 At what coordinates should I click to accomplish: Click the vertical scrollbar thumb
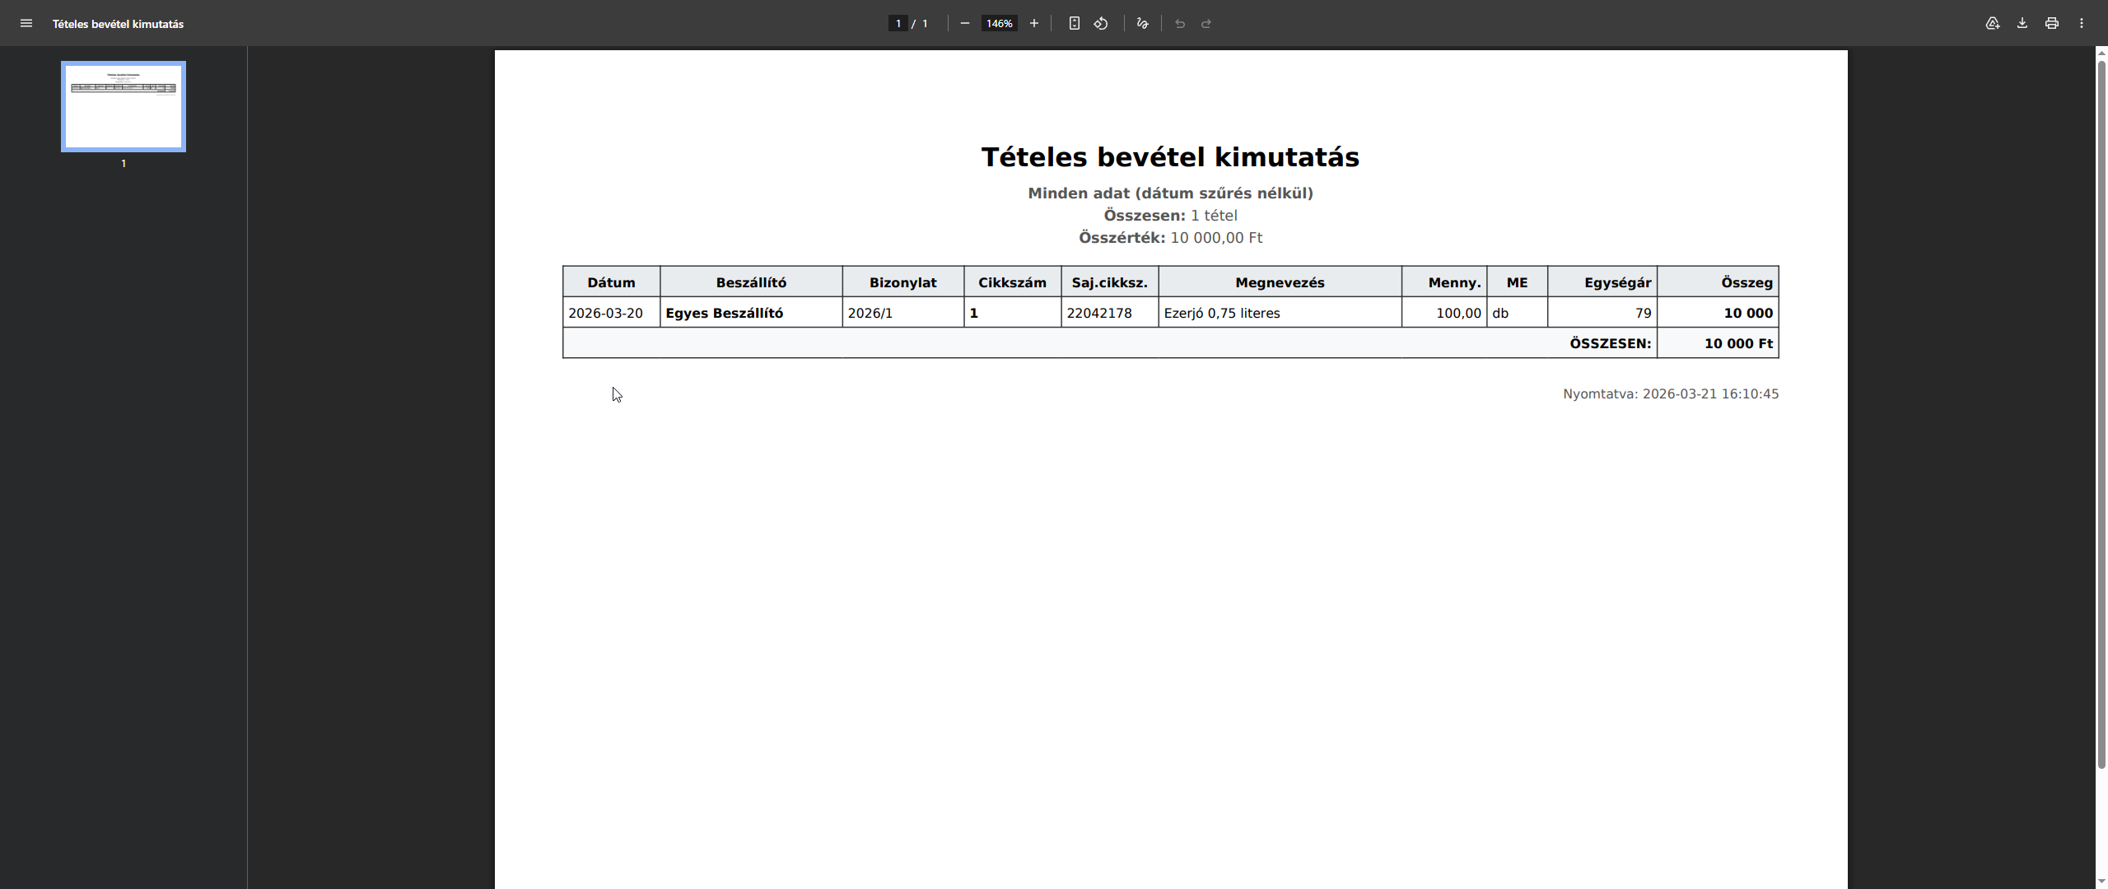tap(2101, 412)
